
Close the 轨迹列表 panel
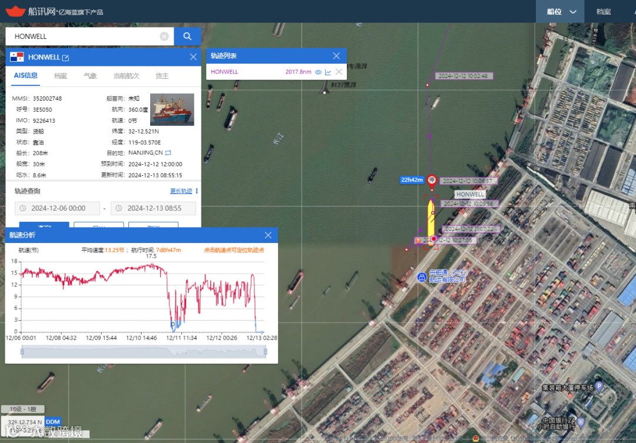point(336,56)
